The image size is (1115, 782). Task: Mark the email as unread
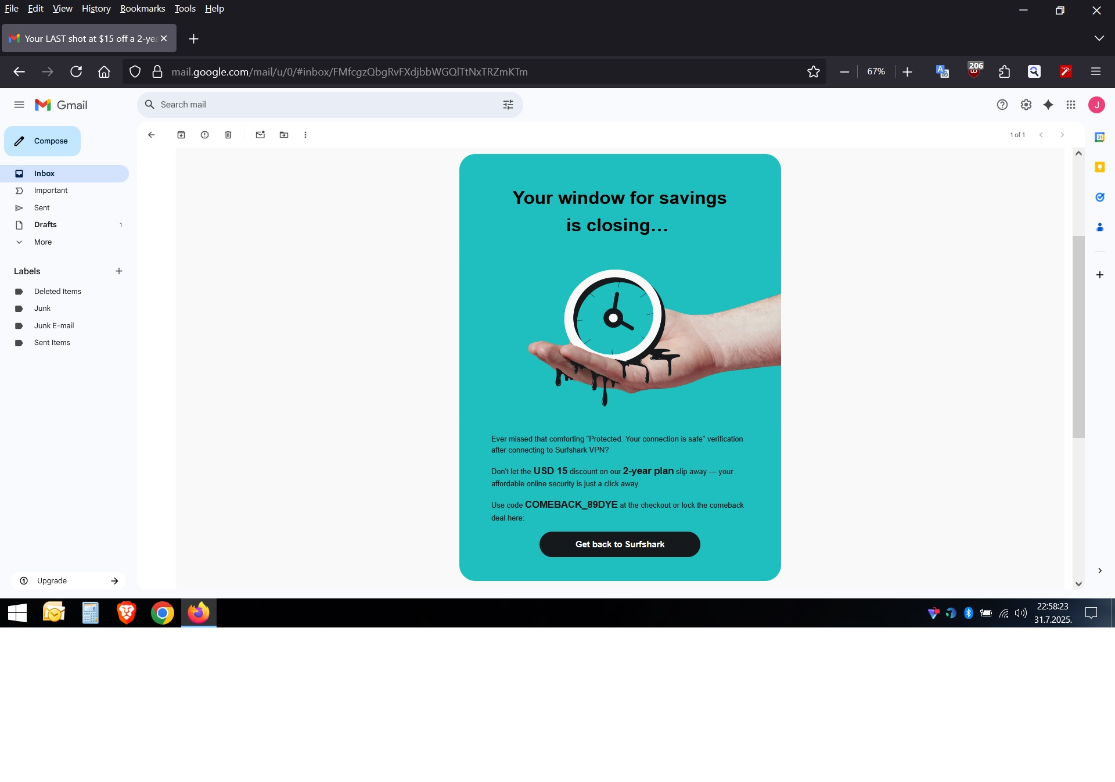[x=260, y=135]
